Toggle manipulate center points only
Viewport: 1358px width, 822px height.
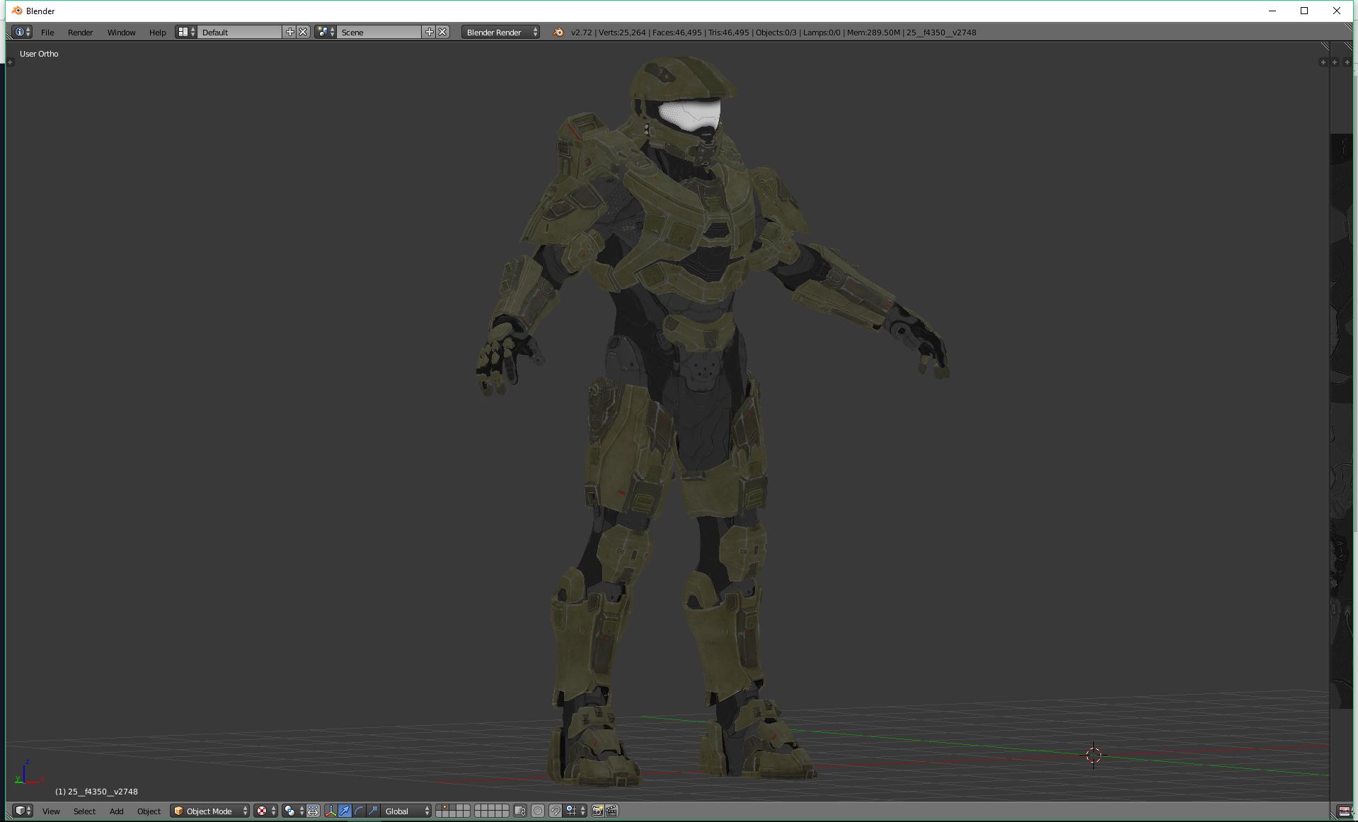(313, 811)
